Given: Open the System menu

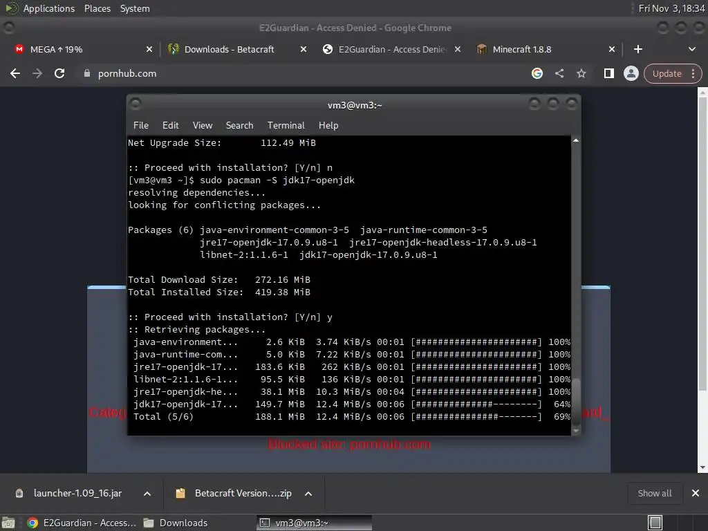Looking at the screenshot, I should [135, 8].
